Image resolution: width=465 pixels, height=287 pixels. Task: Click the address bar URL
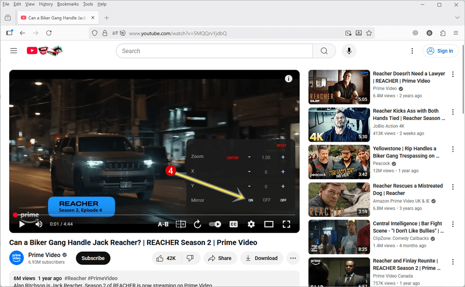178,33
